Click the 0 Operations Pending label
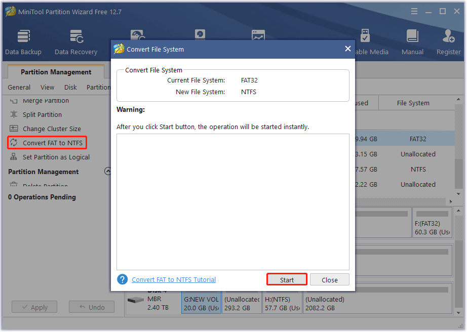Screen dimensions: 467x332 [x=42, y=197]
